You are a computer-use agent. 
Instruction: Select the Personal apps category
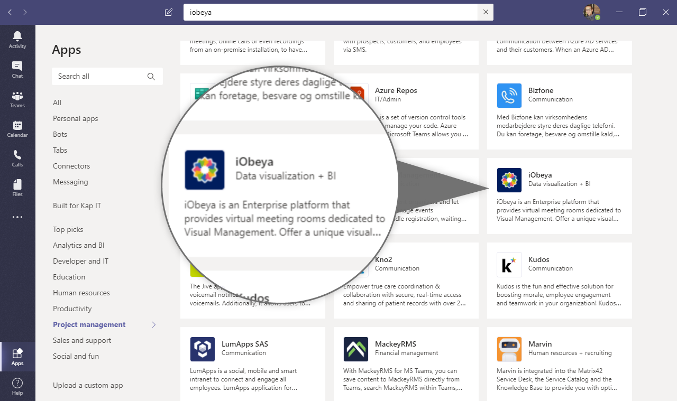[76, 118]
